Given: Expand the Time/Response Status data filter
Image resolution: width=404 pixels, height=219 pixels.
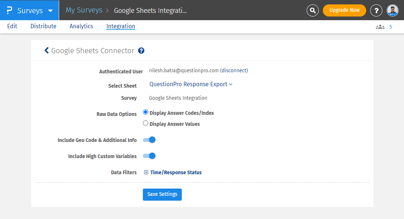Looking at the screenshot, I should point(176,172).
